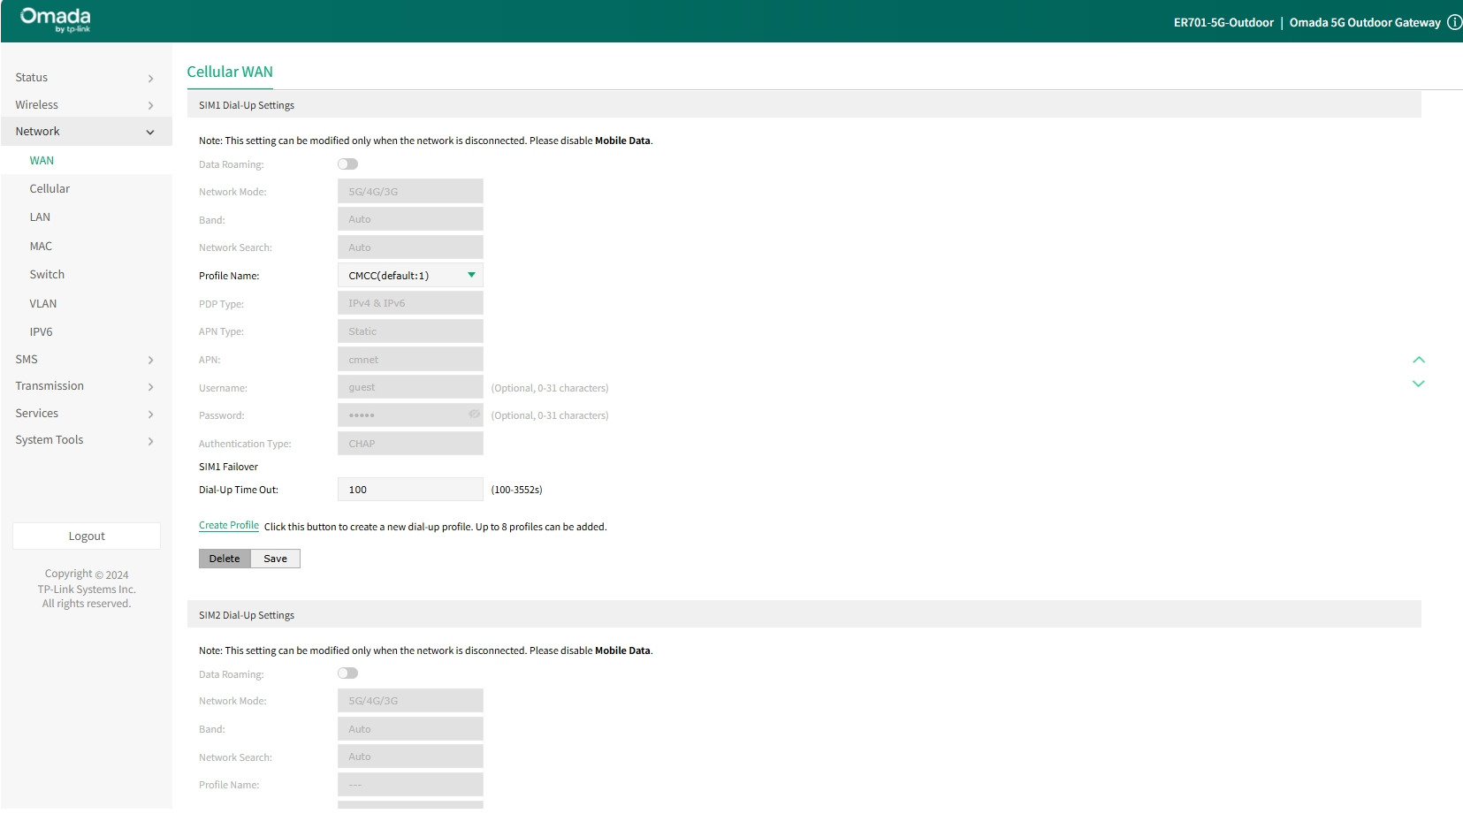Click the slashed-eye icon to reveal the Password
The height and width of the screenshot is (829, 1463).
pyautogui.click(x=474, y=414)
